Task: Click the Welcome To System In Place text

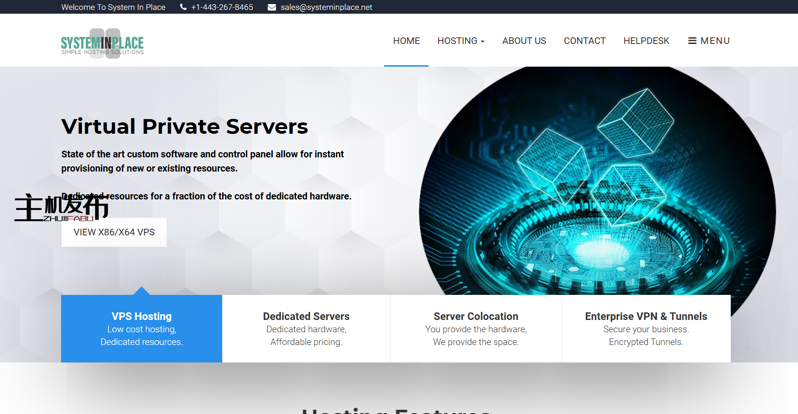Action: (x=113, y=7)
